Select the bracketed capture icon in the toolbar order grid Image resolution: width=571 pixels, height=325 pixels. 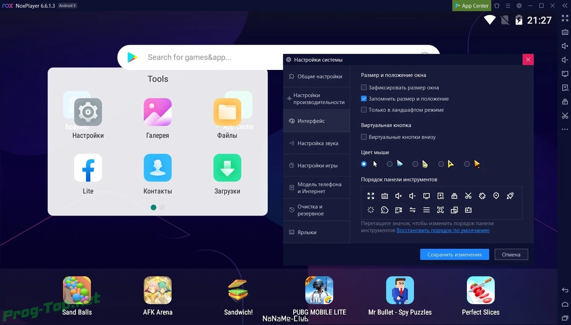pyautogui.click(x=440, y=210)
